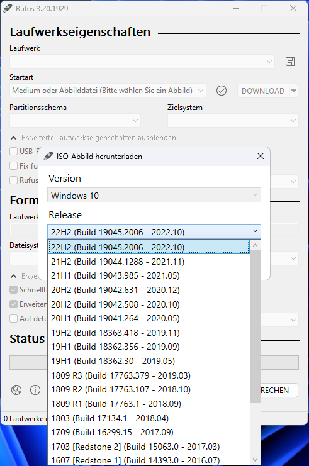This screenshot has width=309, height=466.
Task: Click the save drive image floppy icon
Action: 290,62
